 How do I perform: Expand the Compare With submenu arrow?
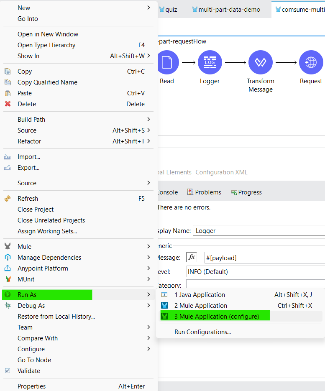coord(148,338)
